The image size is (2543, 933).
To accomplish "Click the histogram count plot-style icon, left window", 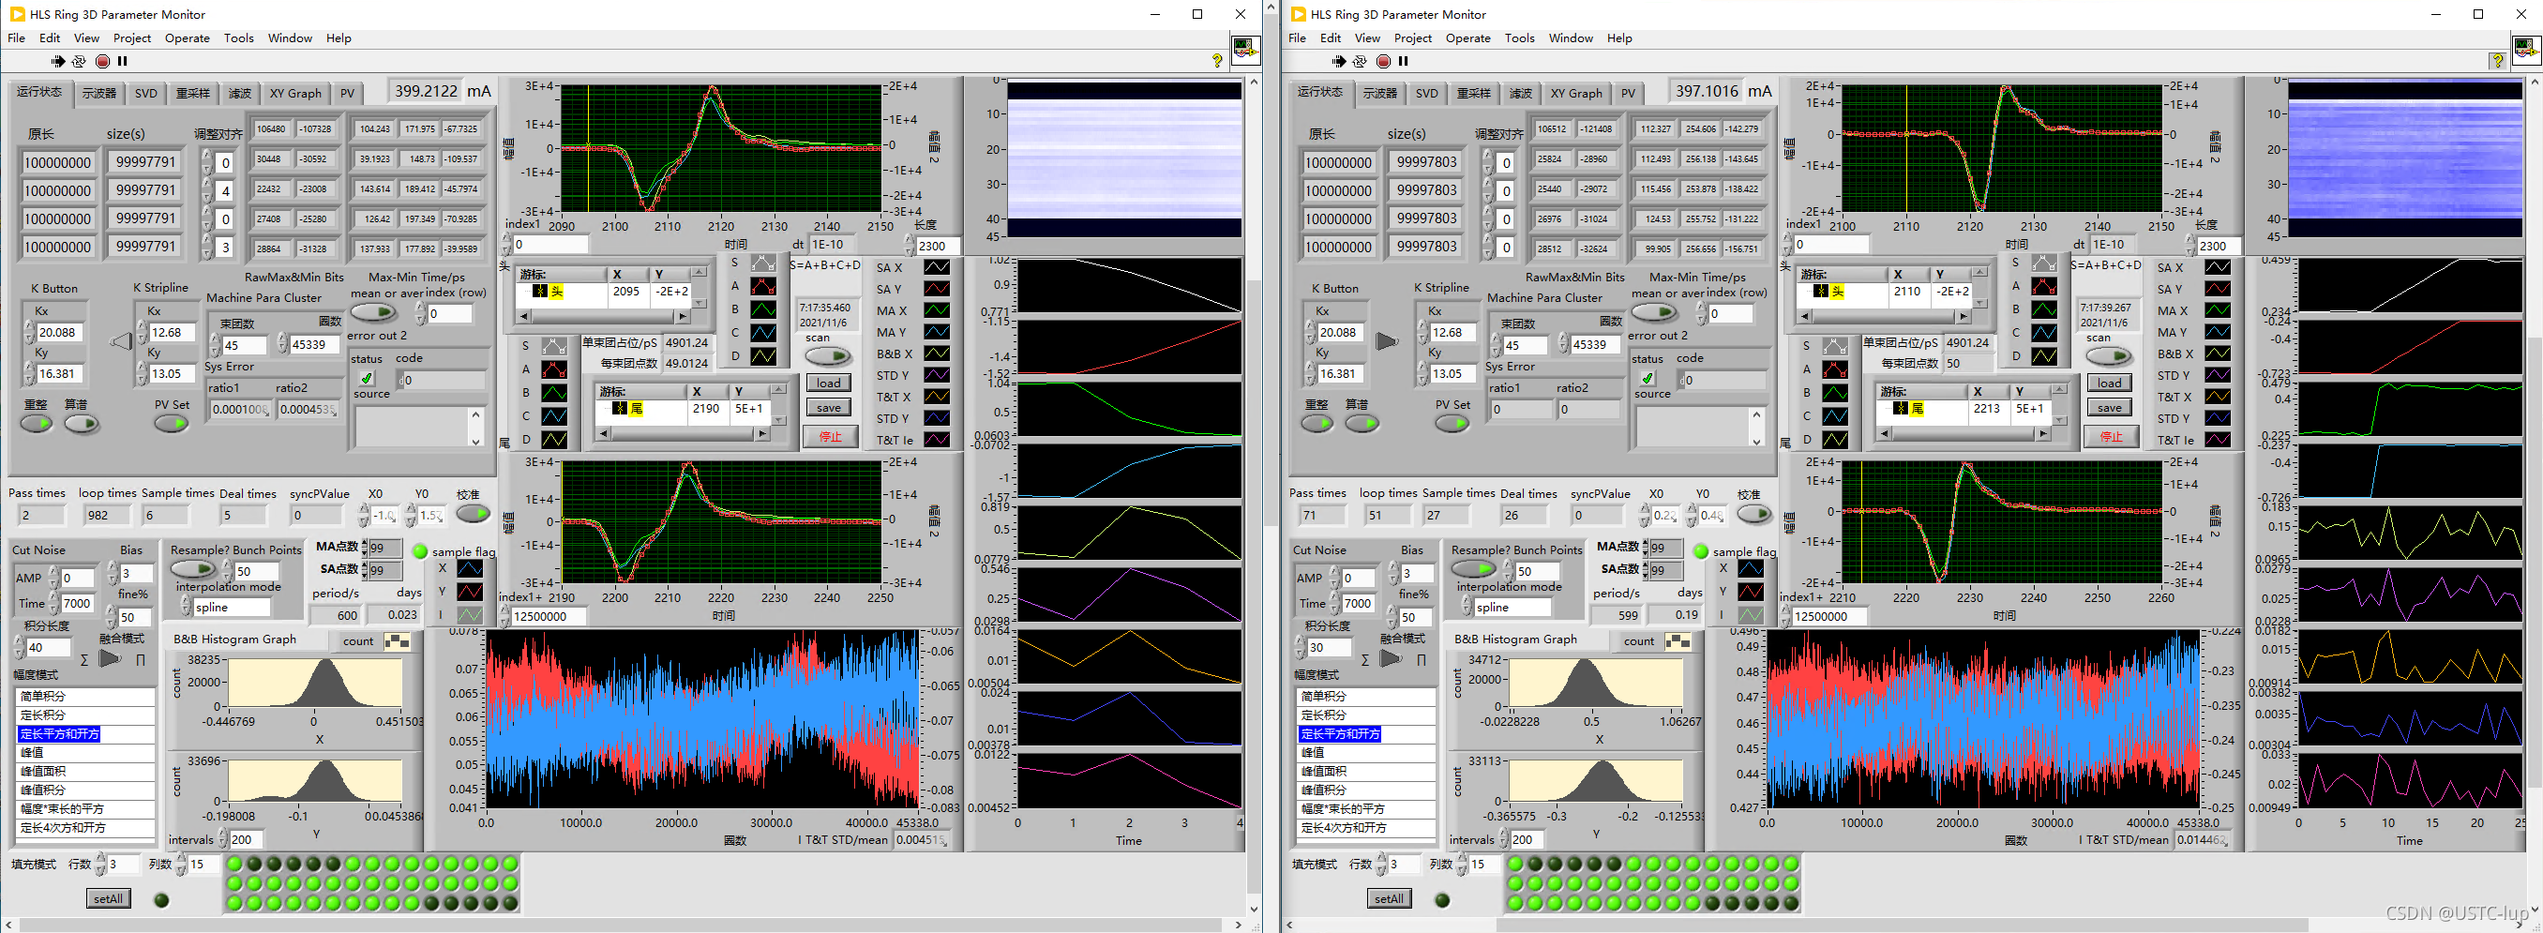I will pyautogui.click(x=397, y=641).
